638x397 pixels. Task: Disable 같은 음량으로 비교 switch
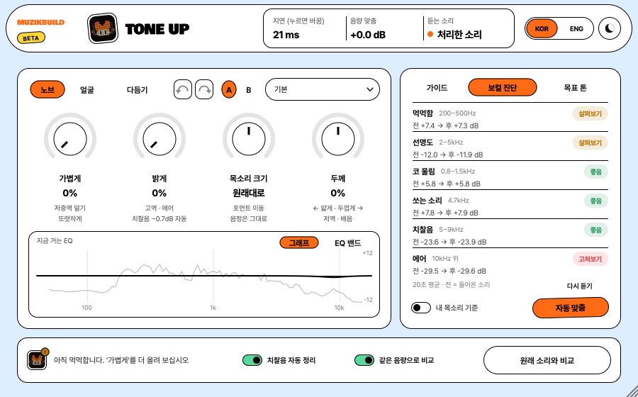(364, 360)
